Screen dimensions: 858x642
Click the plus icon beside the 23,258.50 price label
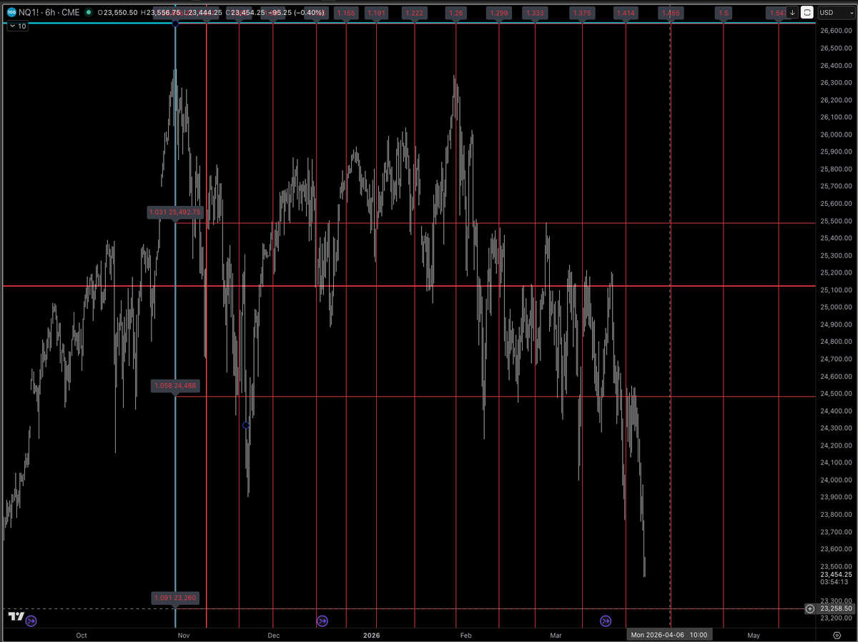tap(809, 608)
